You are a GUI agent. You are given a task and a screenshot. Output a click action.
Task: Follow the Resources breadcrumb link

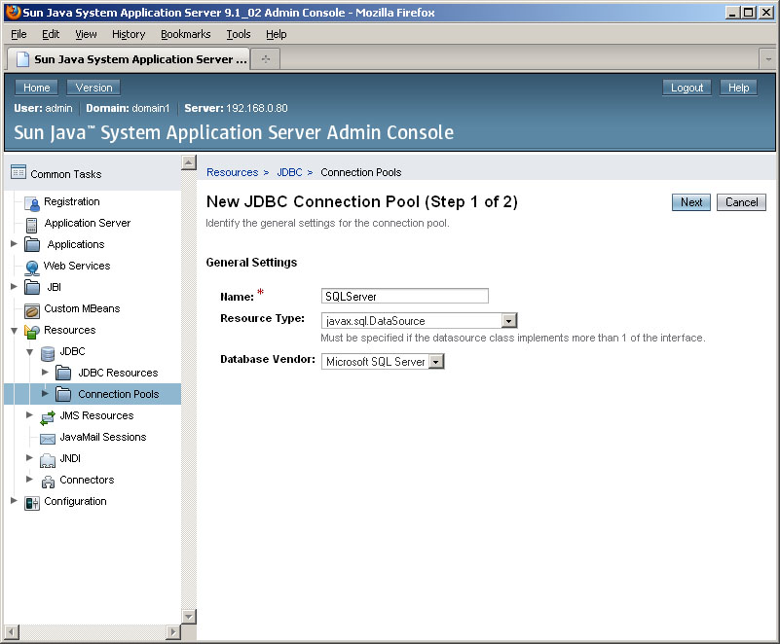tap(233, 172)
